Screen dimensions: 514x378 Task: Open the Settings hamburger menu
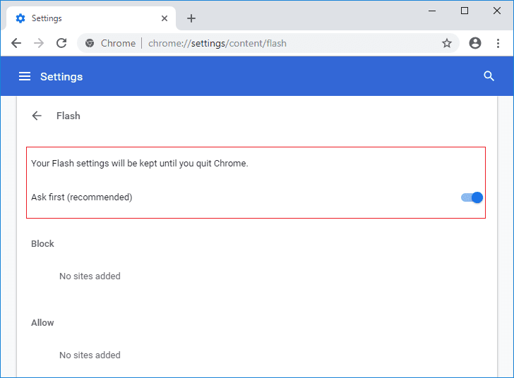[x=25, y=76]
